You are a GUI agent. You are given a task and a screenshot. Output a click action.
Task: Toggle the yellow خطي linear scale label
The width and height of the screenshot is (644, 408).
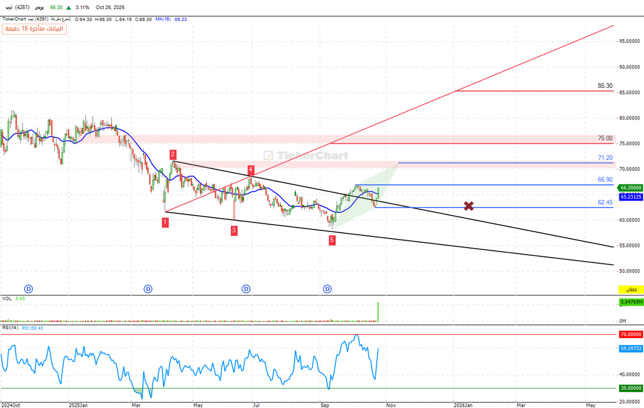[632, 290]
